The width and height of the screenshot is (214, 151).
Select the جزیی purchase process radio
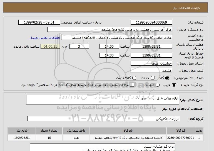(174, 85)
